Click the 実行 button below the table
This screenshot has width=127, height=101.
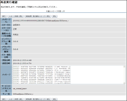(4, 99)
